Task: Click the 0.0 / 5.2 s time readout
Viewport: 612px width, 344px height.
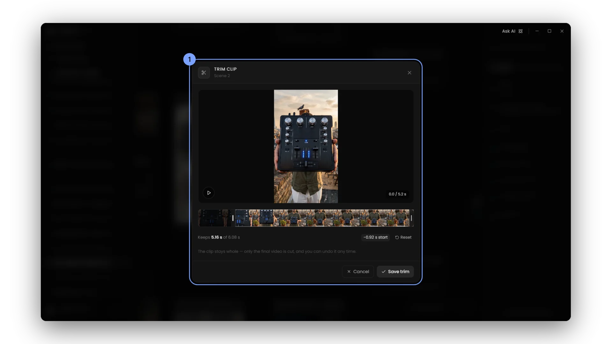Action: pyautogui.click(x=397, y=194)
